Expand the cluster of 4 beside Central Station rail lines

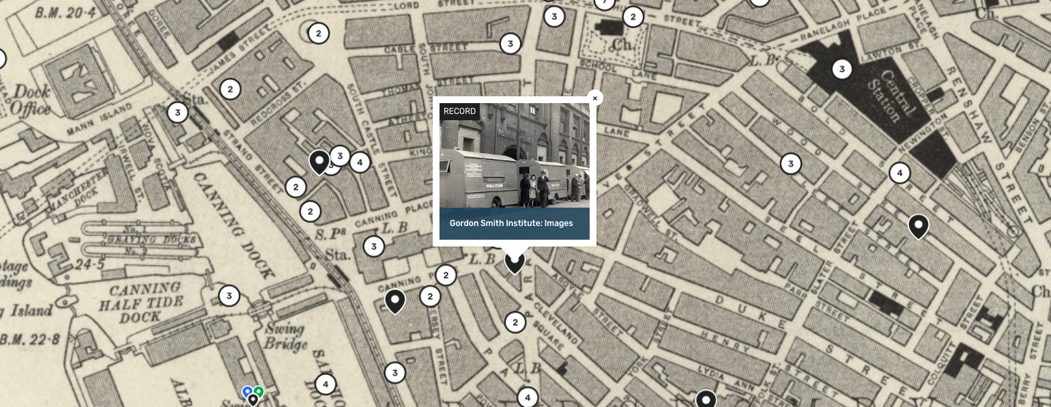click(x=899, y=173)
